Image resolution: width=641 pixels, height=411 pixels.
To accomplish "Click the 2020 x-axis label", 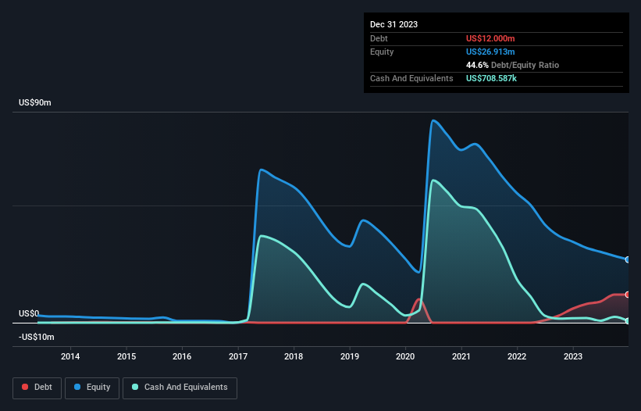I will point(405,356).
